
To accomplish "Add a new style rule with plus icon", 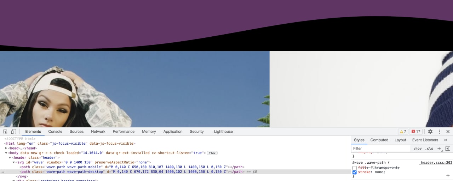I will coord(439,149).
